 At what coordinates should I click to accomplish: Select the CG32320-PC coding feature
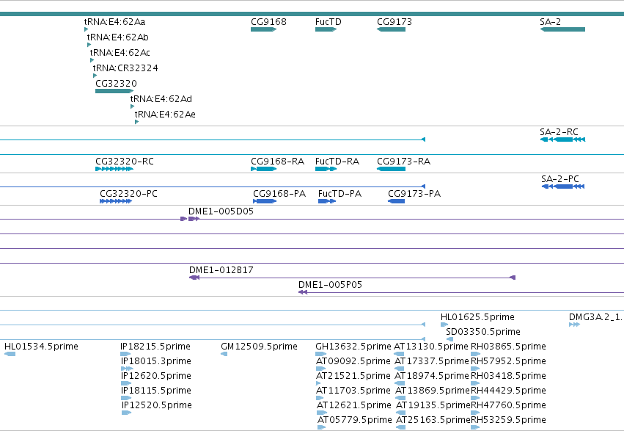[x=116, y=201]
